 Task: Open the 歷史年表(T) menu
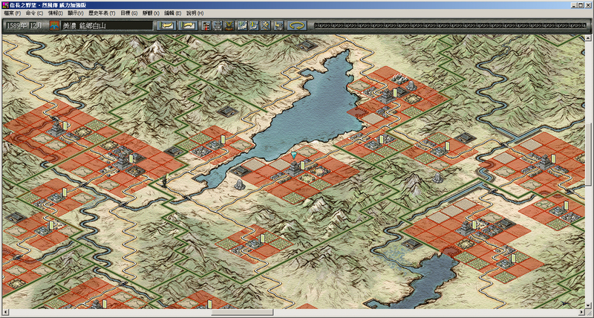click(x=102, y=13)
